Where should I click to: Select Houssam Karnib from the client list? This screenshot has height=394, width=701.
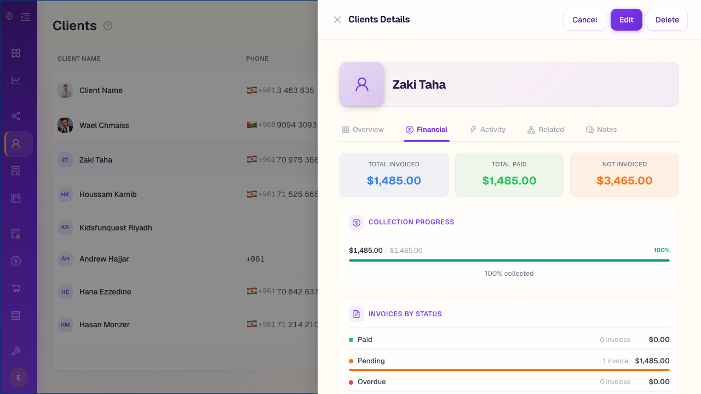(108, 194)
